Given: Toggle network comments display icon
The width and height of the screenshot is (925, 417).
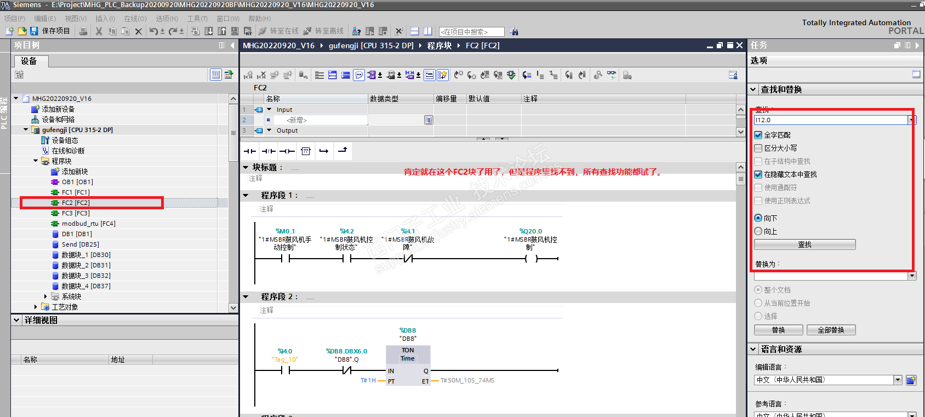Looking at the screenshot, I should coord(359,75).
